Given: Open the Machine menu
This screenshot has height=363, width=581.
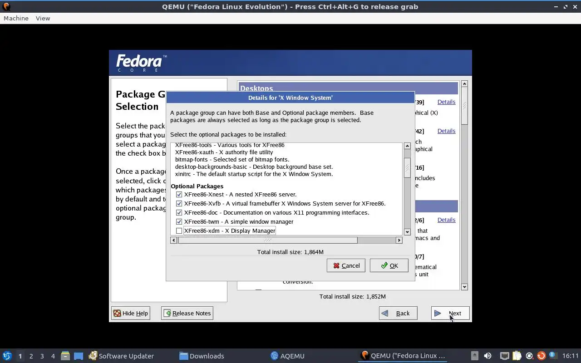Looking at the screenshot, I should point(16,18).
